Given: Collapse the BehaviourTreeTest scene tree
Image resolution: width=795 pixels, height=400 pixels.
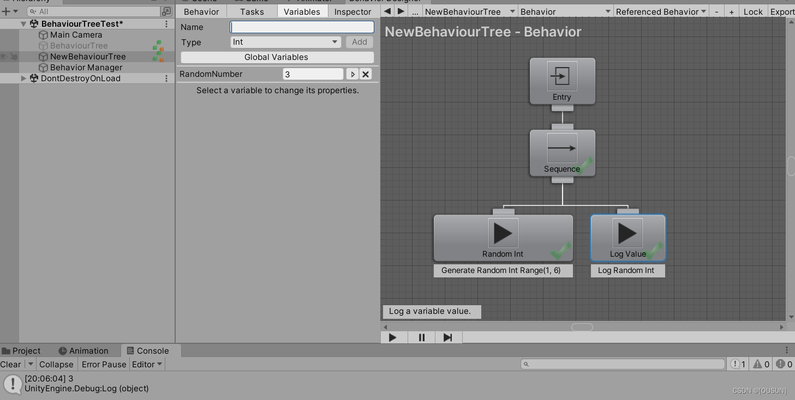Looking at the screenshot, I should click(x=23, y=24).
